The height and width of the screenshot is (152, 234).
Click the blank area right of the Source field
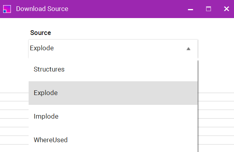pyautogui.click(x=216, y=49)
